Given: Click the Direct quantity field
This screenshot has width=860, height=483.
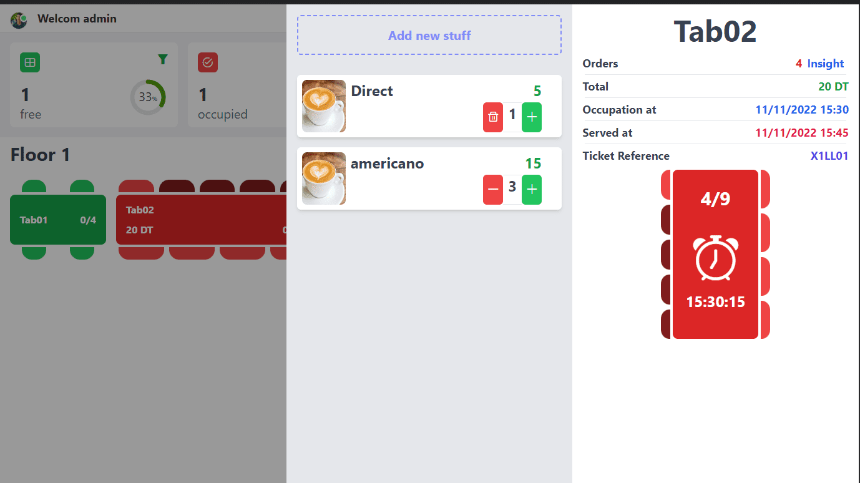Looking at the screenshot, I should (x=512, y=117).
